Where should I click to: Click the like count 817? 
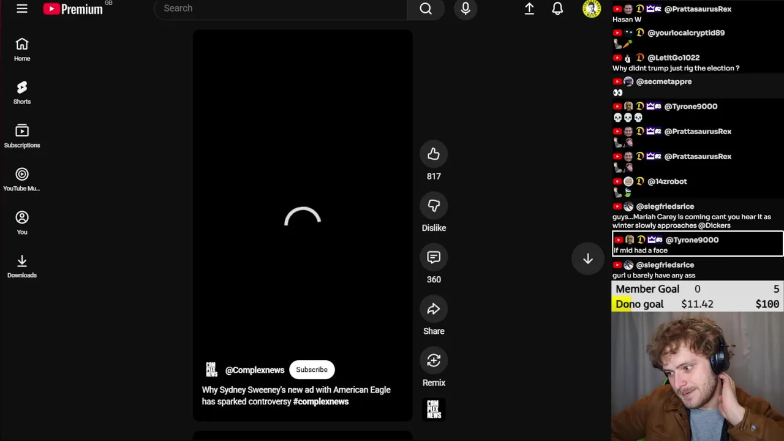tap(434, 176)
